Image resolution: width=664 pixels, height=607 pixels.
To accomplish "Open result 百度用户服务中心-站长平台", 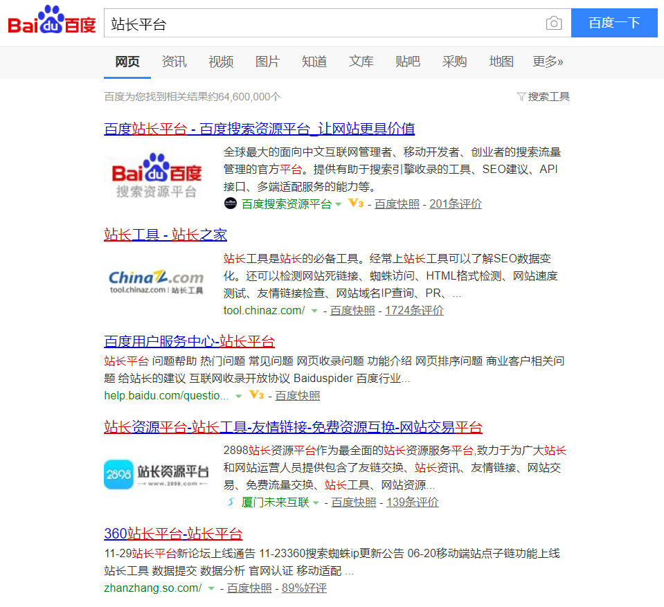I will tap(189, 342).
